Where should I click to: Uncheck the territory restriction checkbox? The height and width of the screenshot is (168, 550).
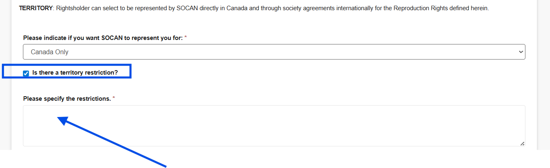point(26,73)
